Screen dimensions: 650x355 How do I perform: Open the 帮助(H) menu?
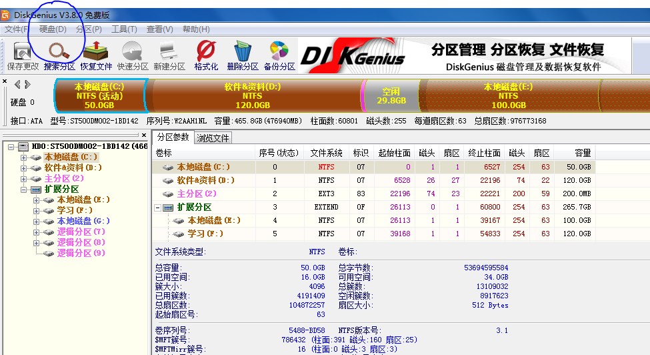pos(196,29)
